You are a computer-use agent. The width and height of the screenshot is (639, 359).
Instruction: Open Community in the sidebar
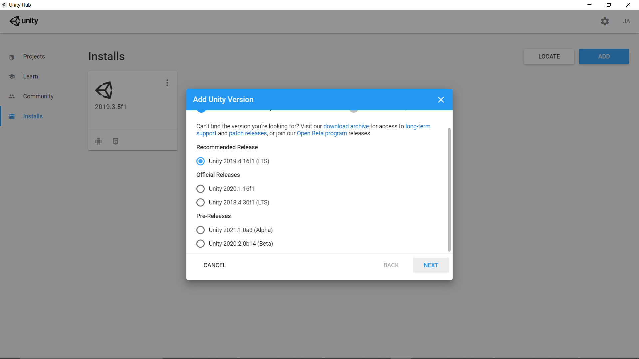[x=38, y=96]
